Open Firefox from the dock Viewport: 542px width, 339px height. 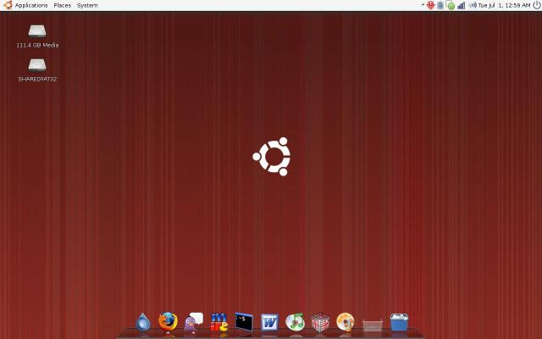[x=168, y=322]
